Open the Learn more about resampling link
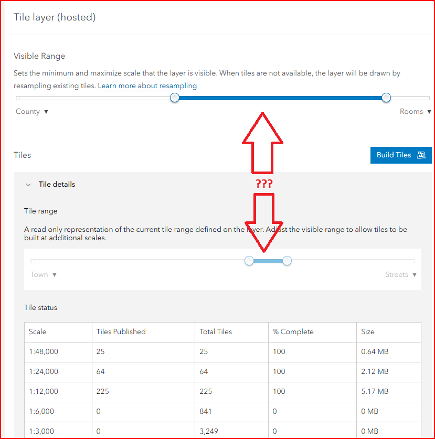The height and width of the screenshot is (439, 435). click(147, 86)
